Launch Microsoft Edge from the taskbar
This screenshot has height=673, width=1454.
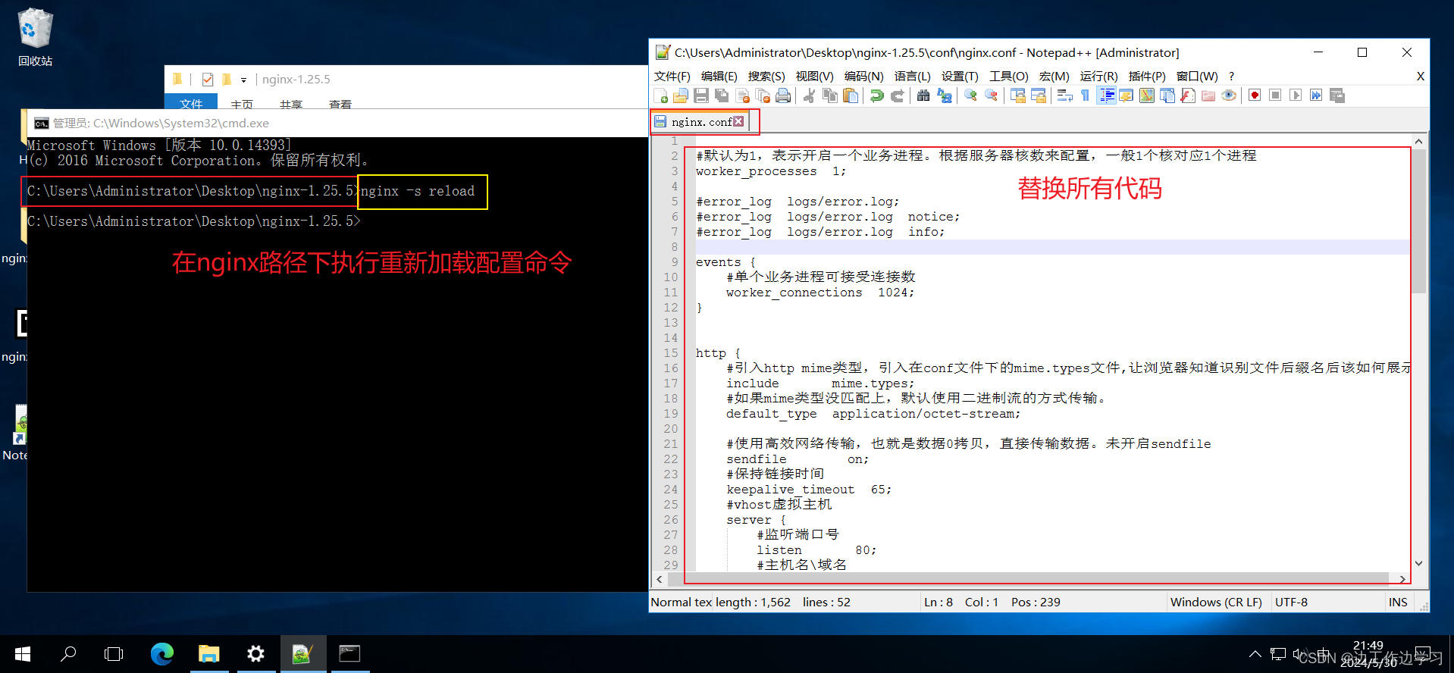[x=161, y=653]
